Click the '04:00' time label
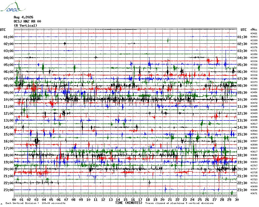This screenshot has width=259, height=207. click(9, 58)
